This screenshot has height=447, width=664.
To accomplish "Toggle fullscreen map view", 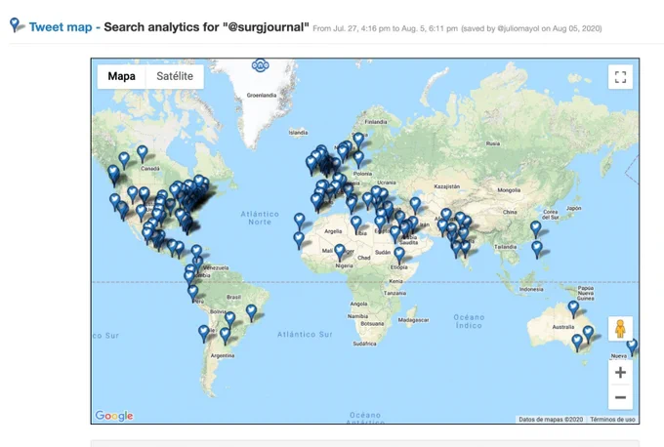I will [x=620, y=77].
